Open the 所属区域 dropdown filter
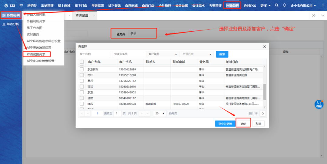This screenshot has width=327, height=164. 197,54
